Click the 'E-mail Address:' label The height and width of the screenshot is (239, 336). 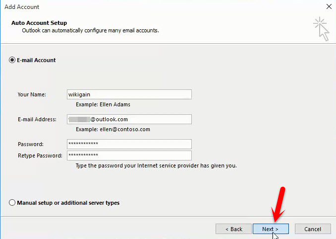[37, 119]
